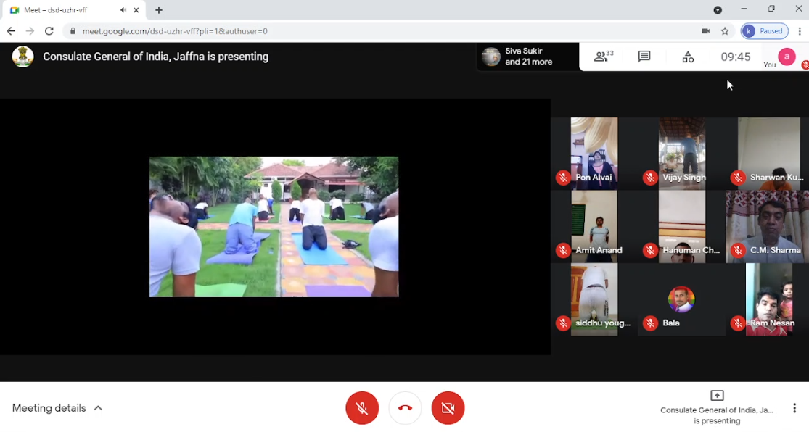
Task: Click muted mic icon on Hanuman Ch...
Action: (650, 250)
